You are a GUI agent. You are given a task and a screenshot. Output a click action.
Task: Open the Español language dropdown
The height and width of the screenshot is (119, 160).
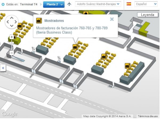[x=146, y=4]
